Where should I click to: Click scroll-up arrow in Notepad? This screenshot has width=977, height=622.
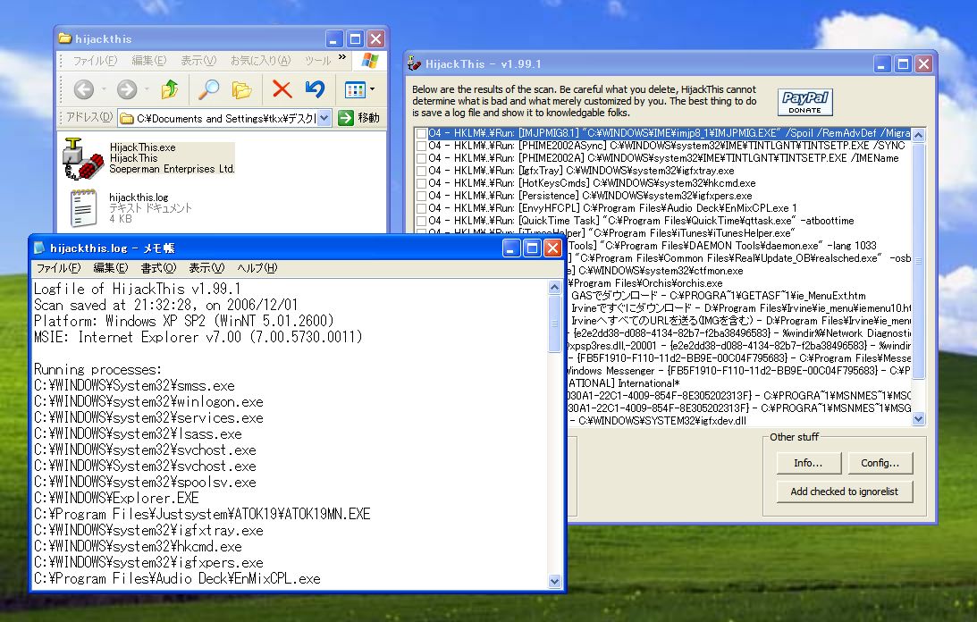coord(554,287)
